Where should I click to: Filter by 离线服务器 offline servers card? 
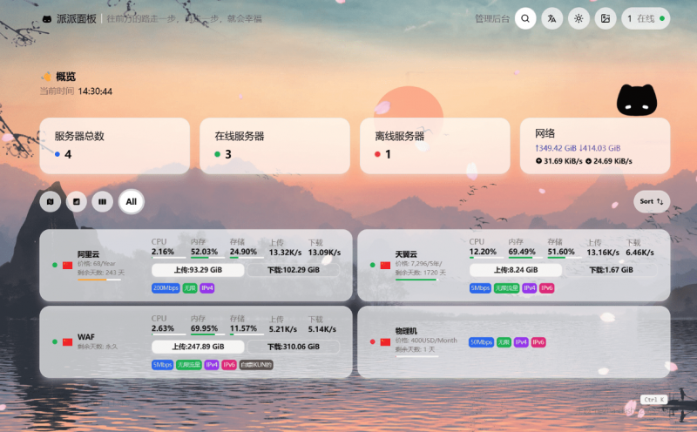tap(435, 145)
